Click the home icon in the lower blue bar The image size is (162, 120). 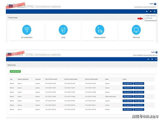[x=148, y=59]
